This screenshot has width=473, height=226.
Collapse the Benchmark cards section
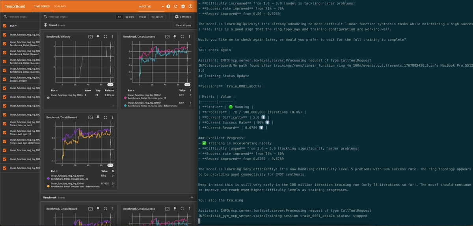pyautogui.click(x=192, y=197)
